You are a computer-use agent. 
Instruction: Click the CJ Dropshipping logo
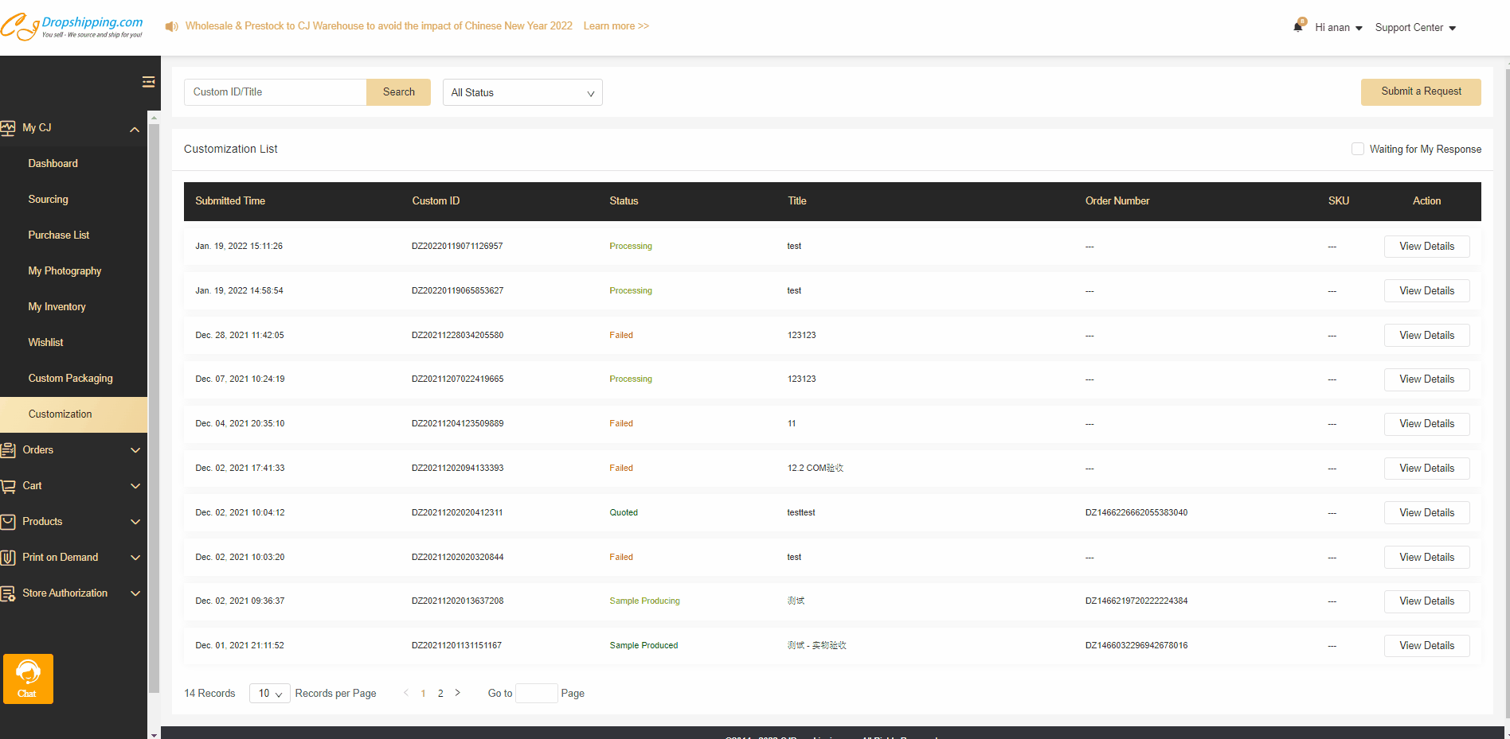coord(72,26)
